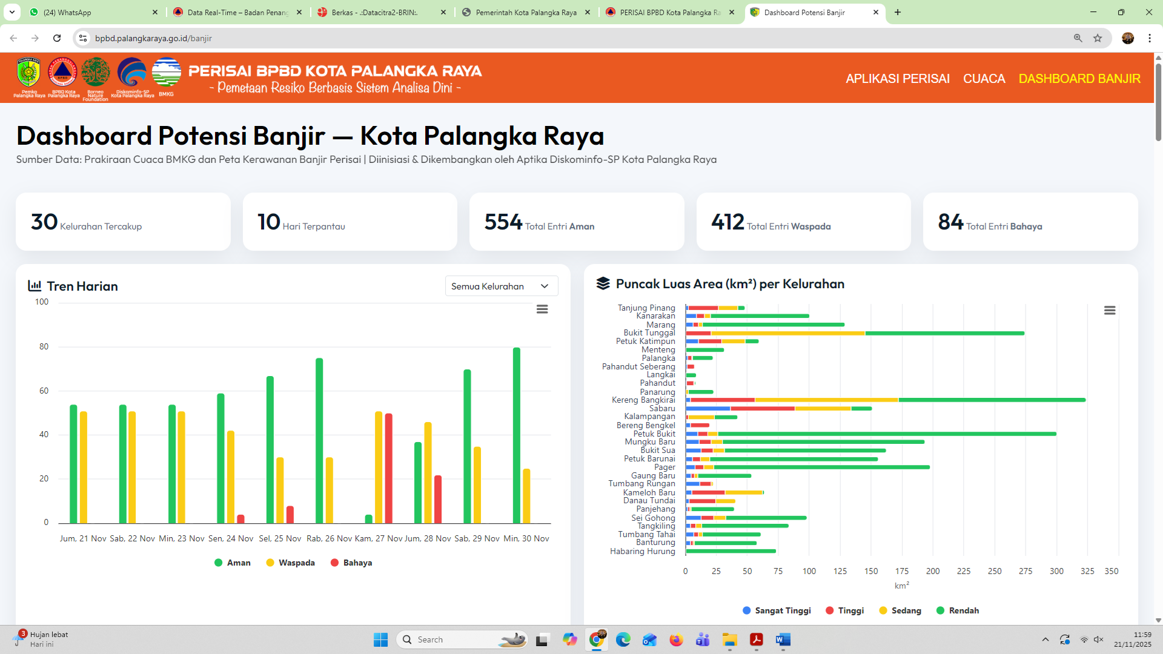Toggle Aman series in chart legend
This screenshot has width=1163, height=654.
(x=233, y=563)
